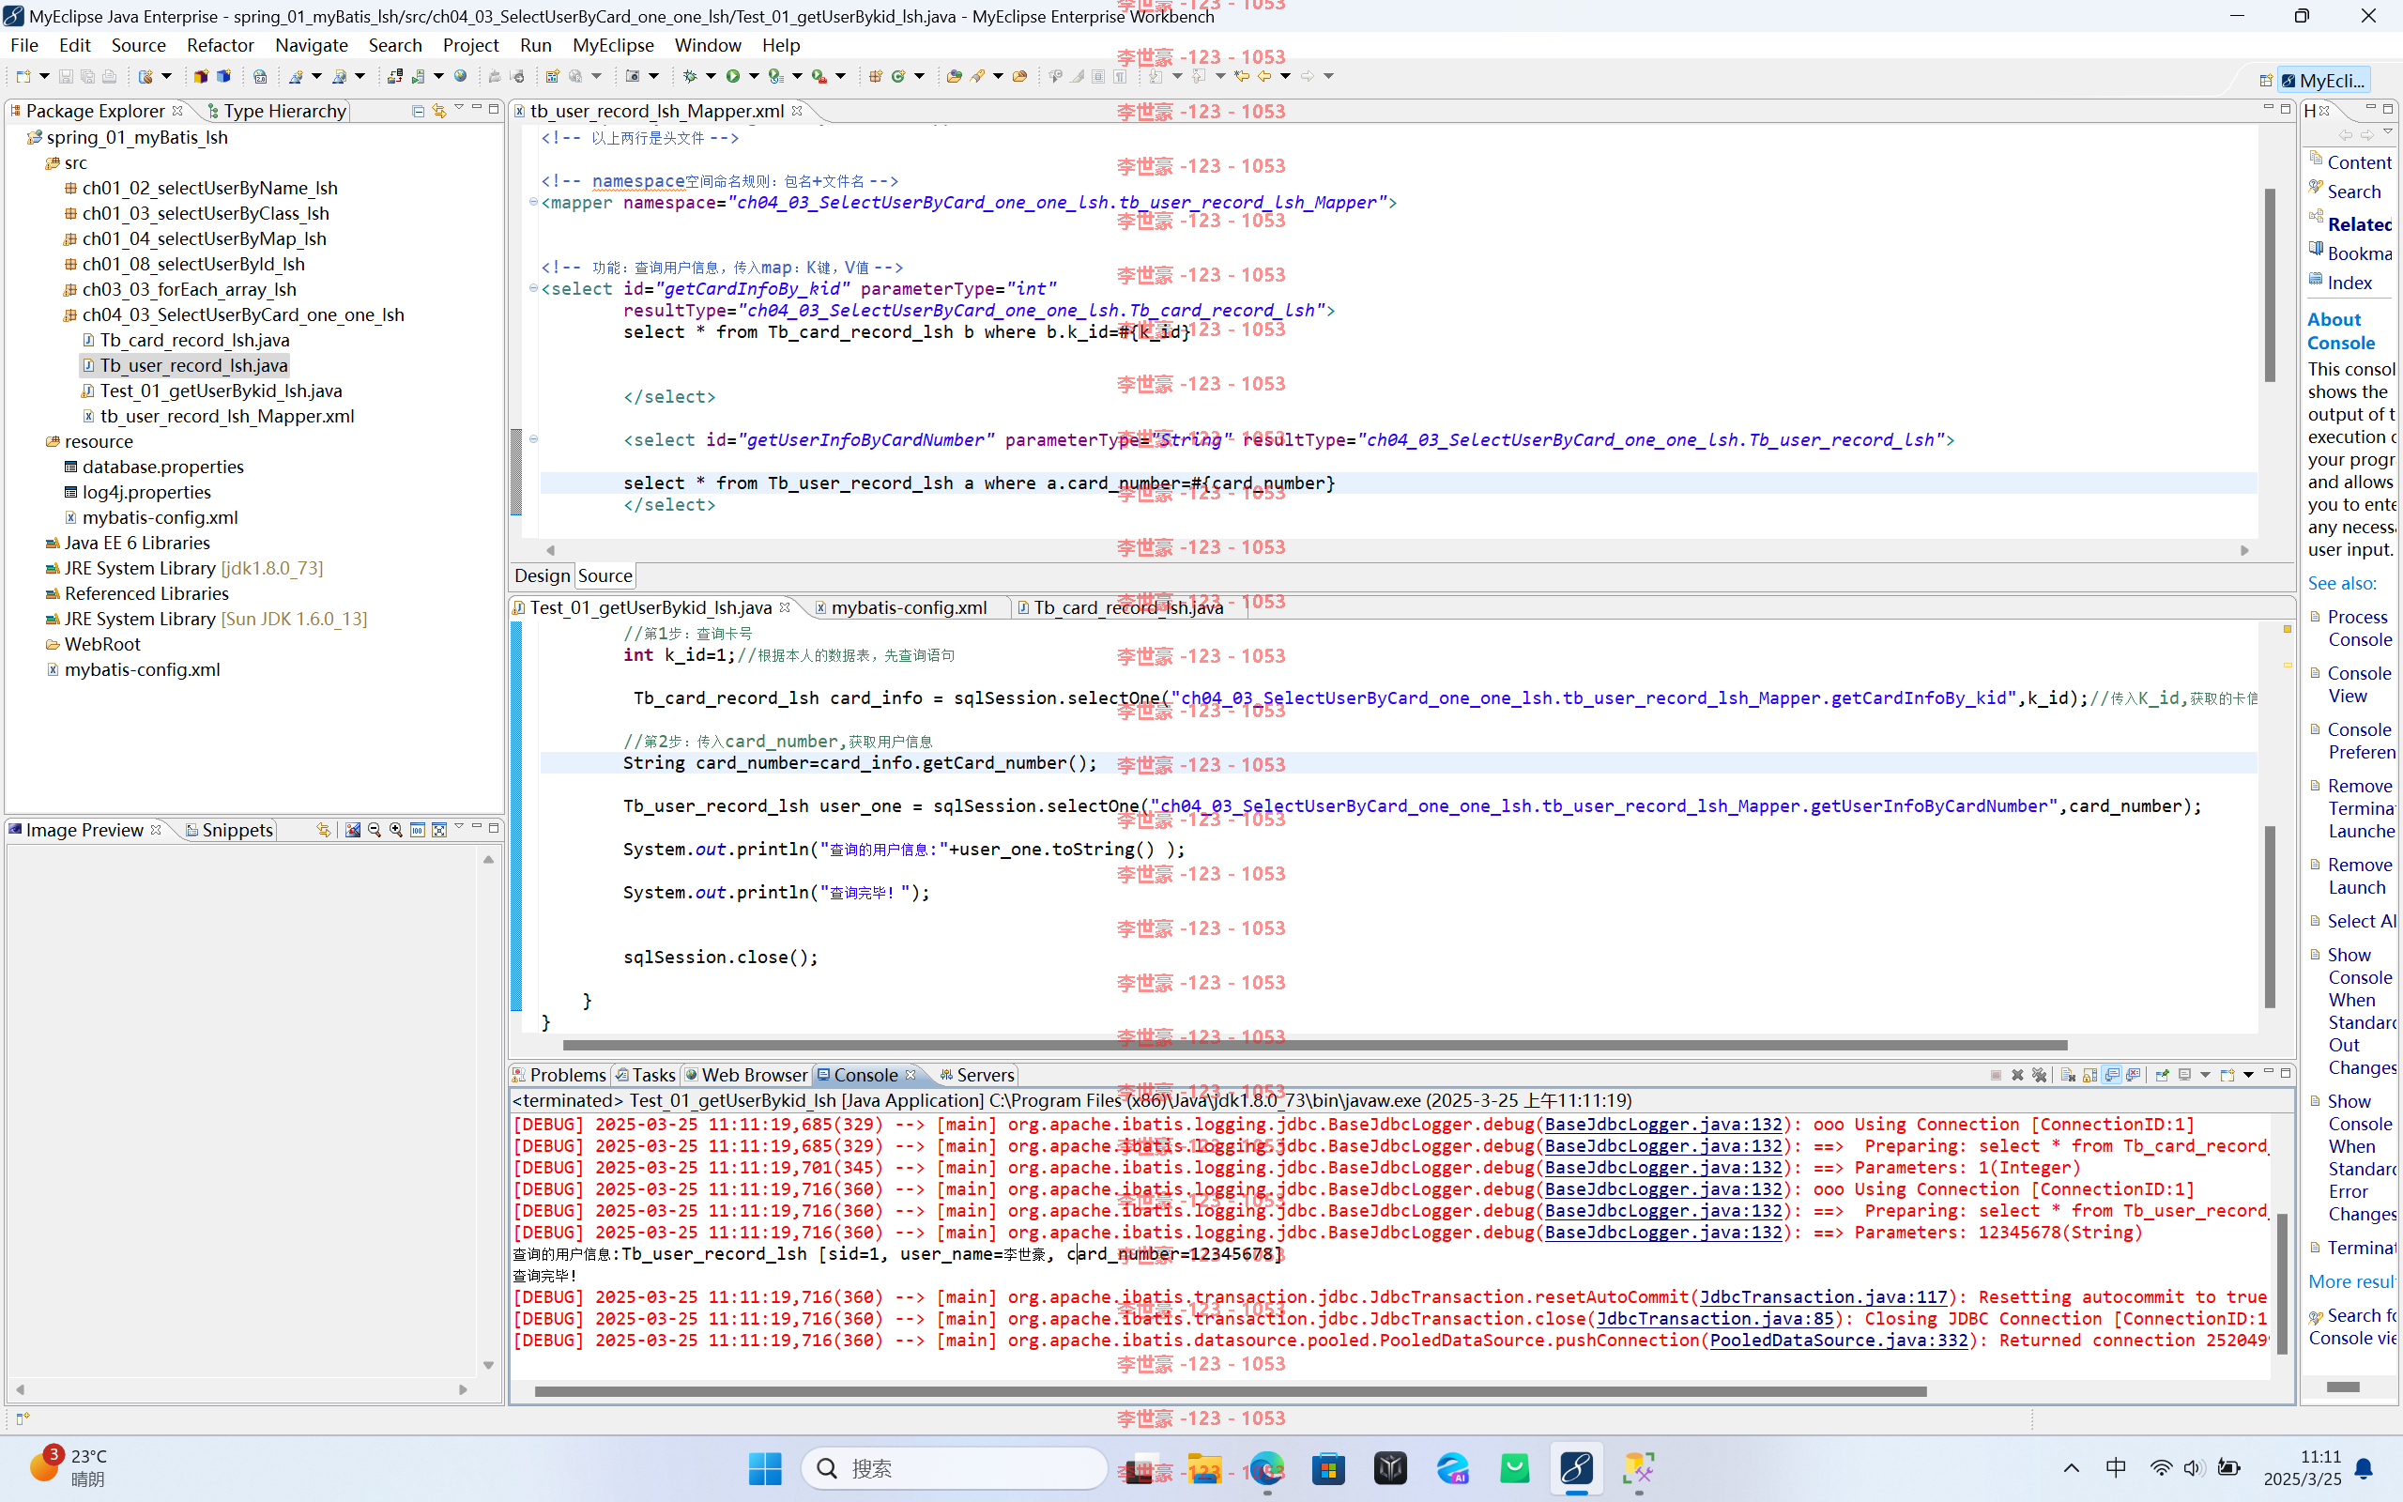Click the 100% actual size icon

[x=418, y=830]
